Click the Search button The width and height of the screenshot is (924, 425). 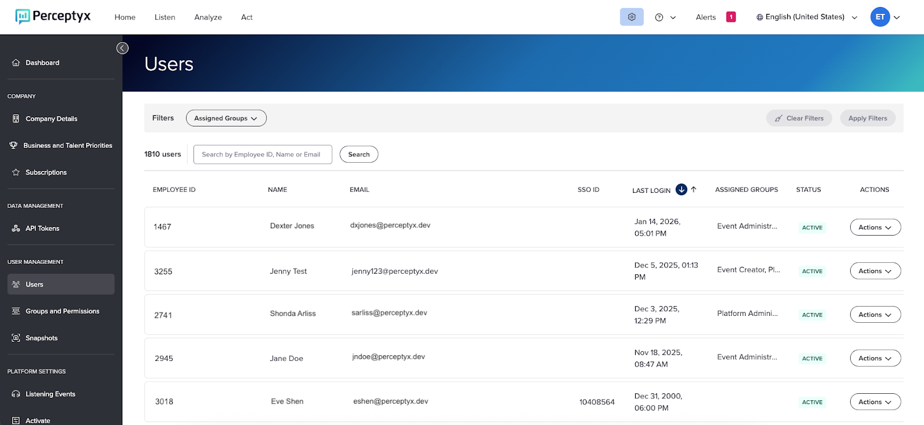[x=359, y=154]
